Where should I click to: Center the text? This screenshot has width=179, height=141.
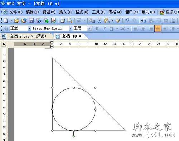pyautogui.click(x=143, y=29)
